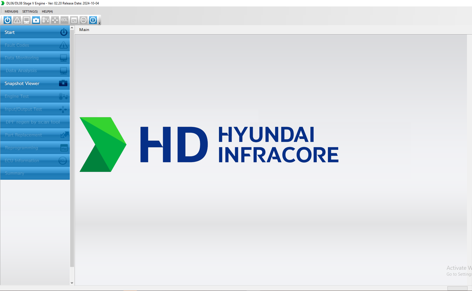Viewport: 472px width, 291px height.
Task: Select Part Replacement in the sidebar
Action: click(x=35, y=135)
